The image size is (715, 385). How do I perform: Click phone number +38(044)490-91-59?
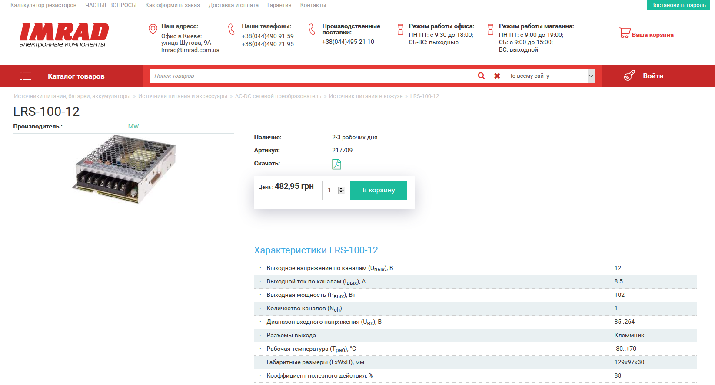[x=268, y=36]
